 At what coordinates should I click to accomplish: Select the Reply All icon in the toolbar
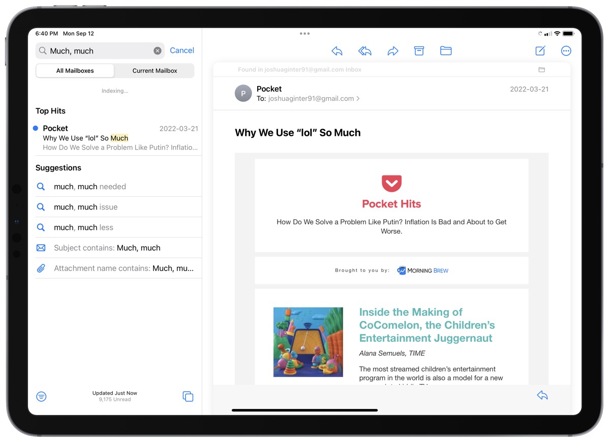(x=364, y=50)
